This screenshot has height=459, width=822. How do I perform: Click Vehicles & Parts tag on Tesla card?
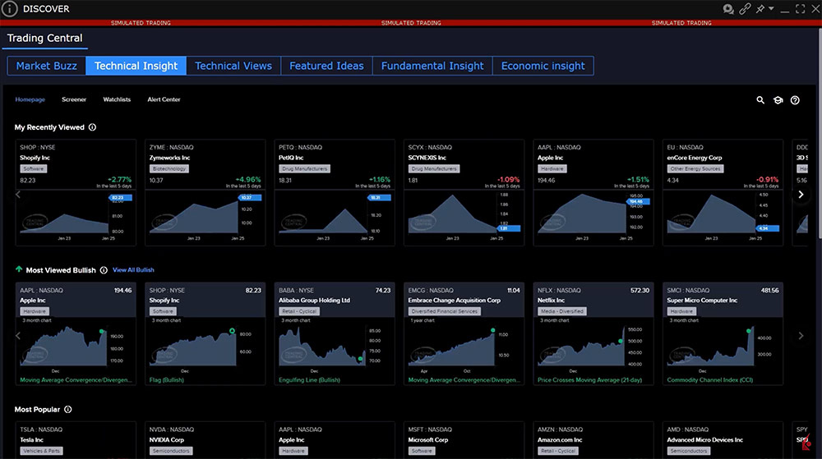click(41, 451)
